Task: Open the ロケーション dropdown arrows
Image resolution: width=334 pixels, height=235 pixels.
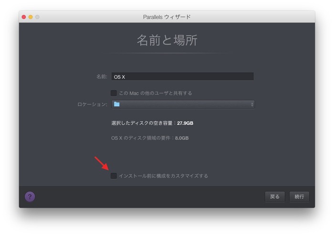Action: click(x=252, y=104)
